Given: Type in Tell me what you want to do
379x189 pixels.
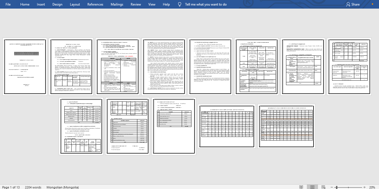Looking at the screenshot, I should pos(206,4).
